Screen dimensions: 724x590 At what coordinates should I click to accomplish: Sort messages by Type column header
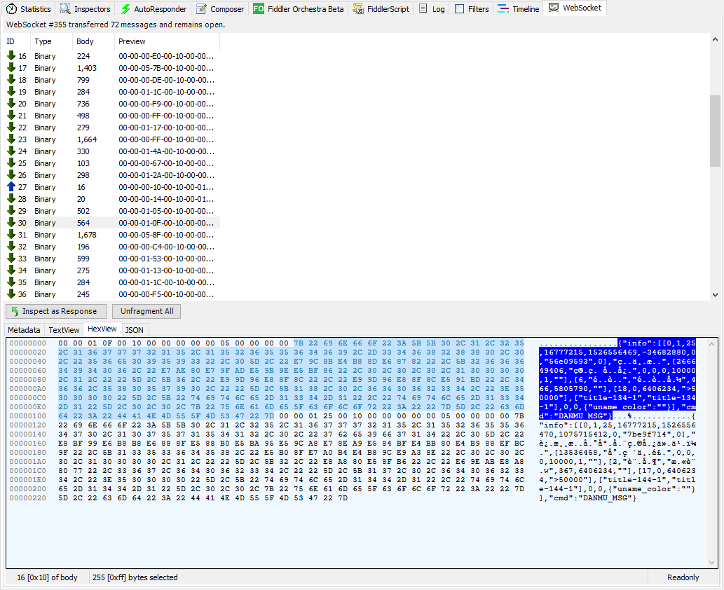pyautogui.click(x=43, y=41)
